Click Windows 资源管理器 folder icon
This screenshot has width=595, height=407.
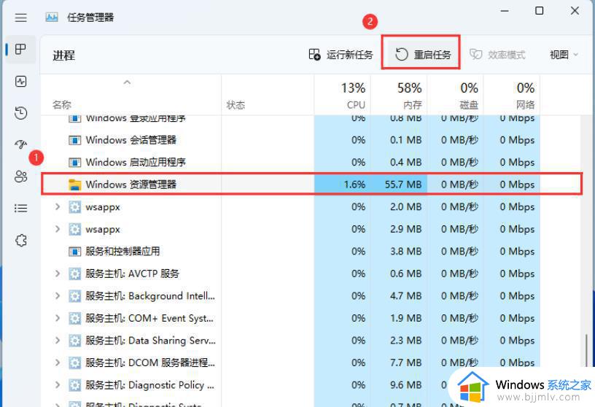pos(75,185)
